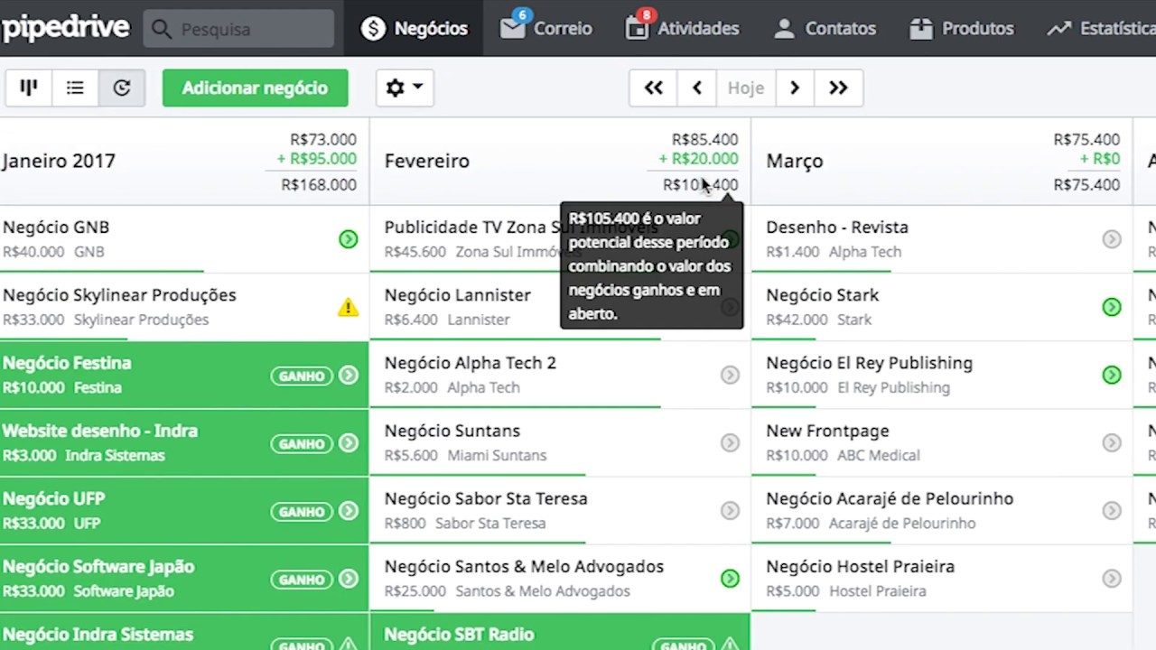Click R$25.000 on Santos & Melo deal
1156x650 pixels.
(x=415, y=590)
